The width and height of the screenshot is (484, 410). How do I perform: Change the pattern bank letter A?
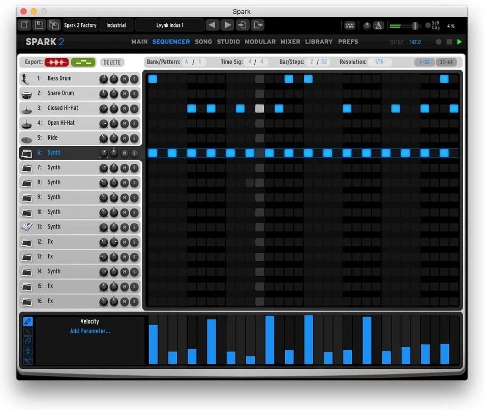tap(187, 62)
